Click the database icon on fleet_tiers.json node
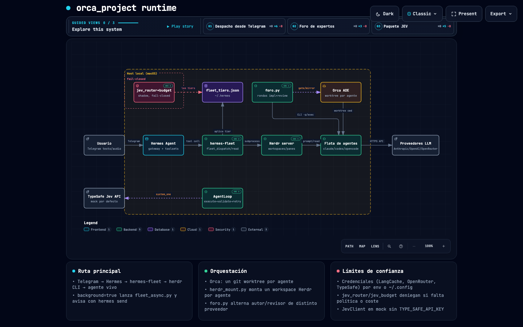The height and width of the screenshot is (327, 523). [206, 86]
